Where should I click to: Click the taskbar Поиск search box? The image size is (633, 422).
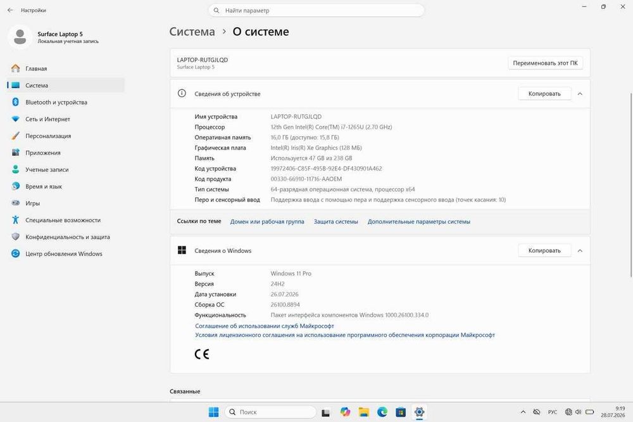coord(270,412)
